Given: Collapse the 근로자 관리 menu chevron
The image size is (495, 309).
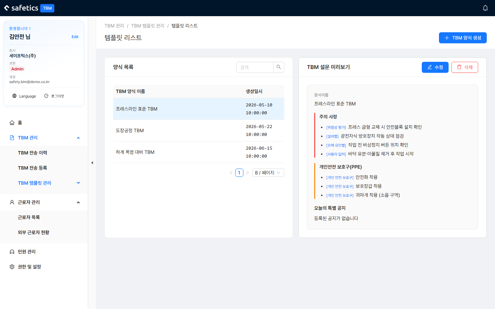Looking at the screenshot, I should pos(78,202).
